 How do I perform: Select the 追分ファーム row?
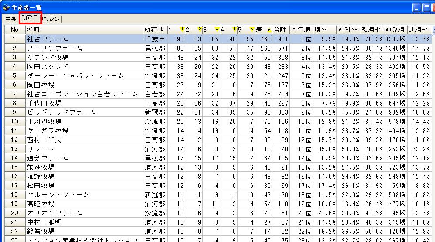[218, 158]
